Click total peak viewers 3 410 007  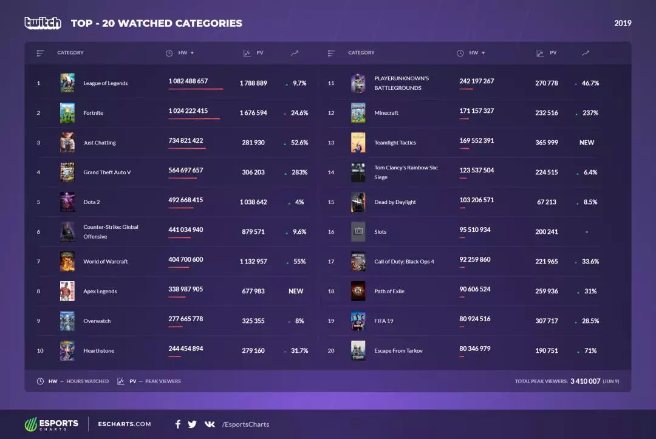[x=586, y=381]
